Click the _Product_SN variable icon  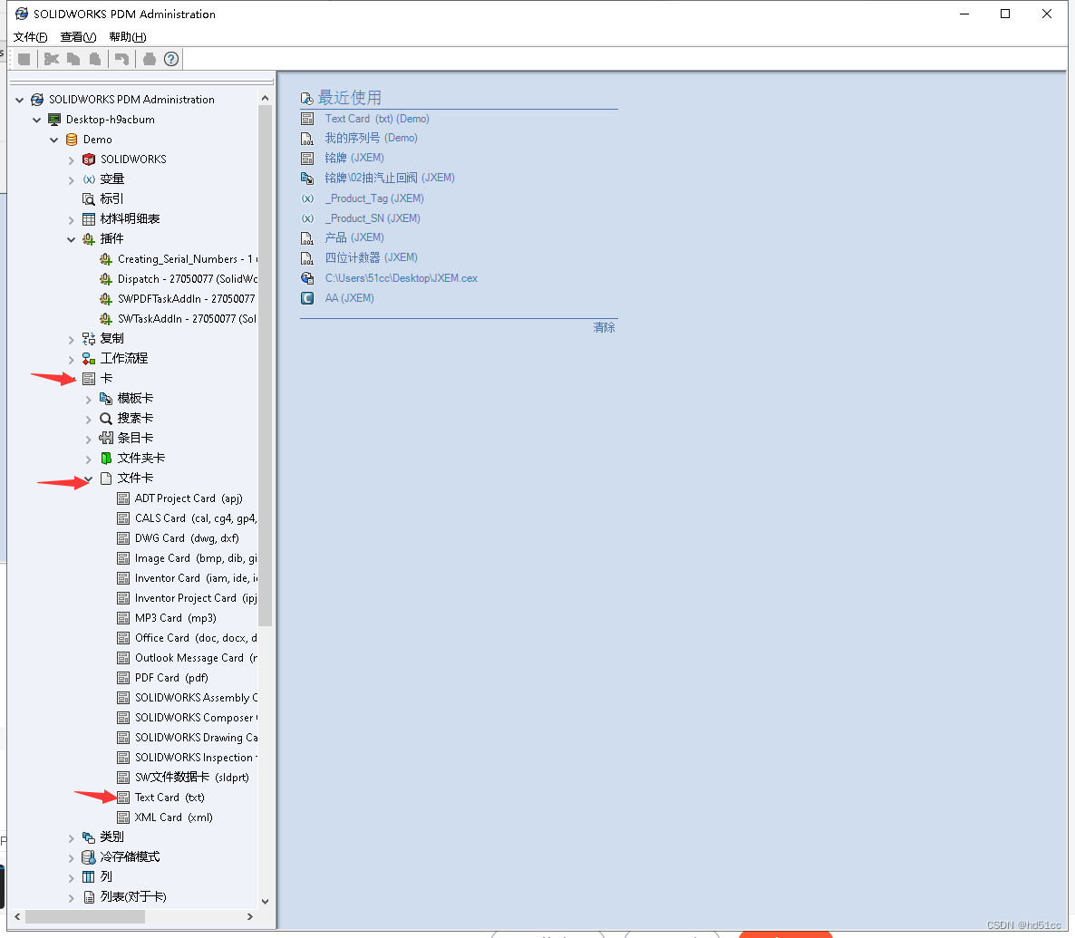click(308, 218)
